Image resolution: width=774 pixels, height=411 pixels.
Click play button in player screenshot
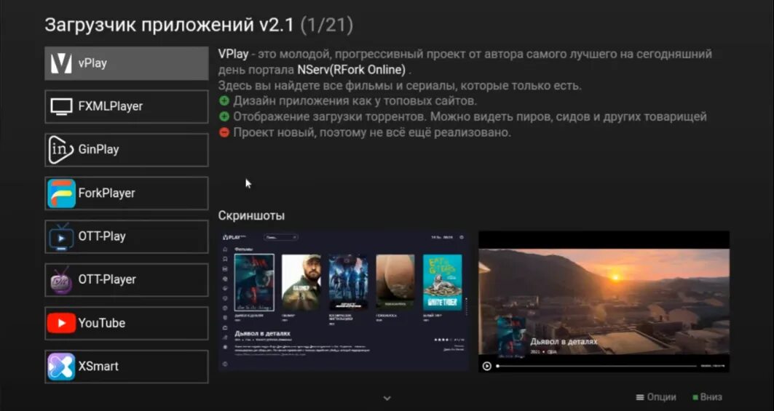pyautogui.click(x=486, y=366)
